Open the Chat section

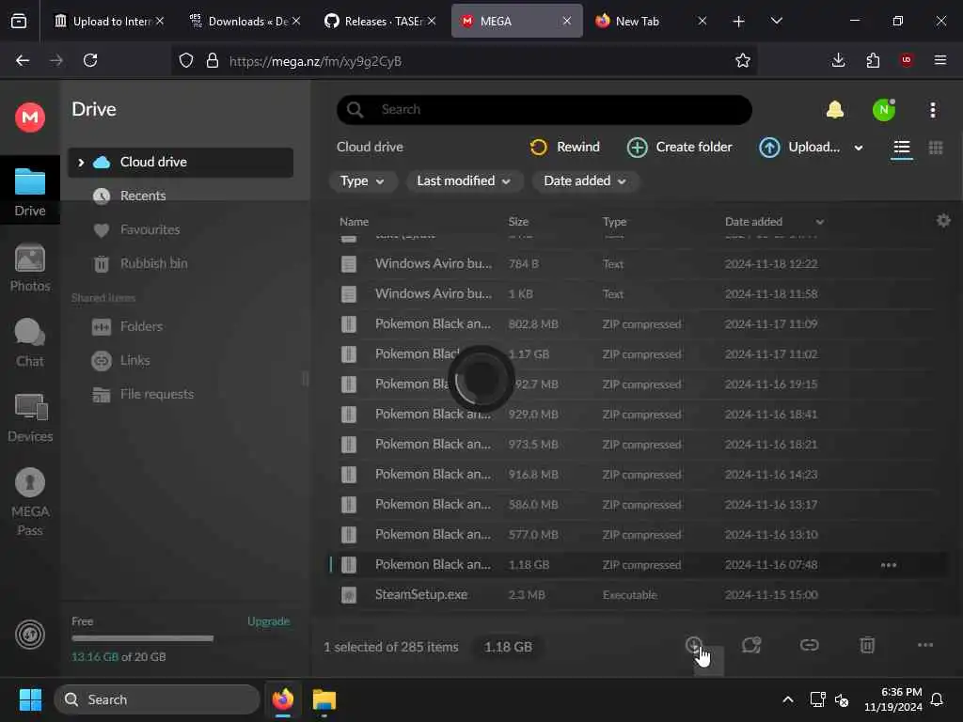(30, 342)
